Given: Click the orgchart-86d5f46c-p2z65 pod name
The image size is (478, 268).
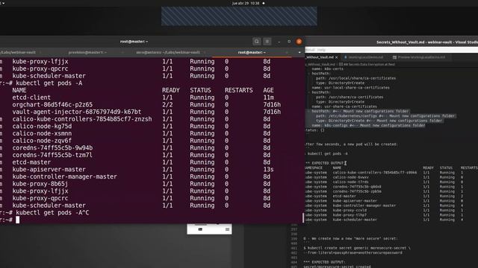Looking at the screenshot, I should (x=52, y=104).
